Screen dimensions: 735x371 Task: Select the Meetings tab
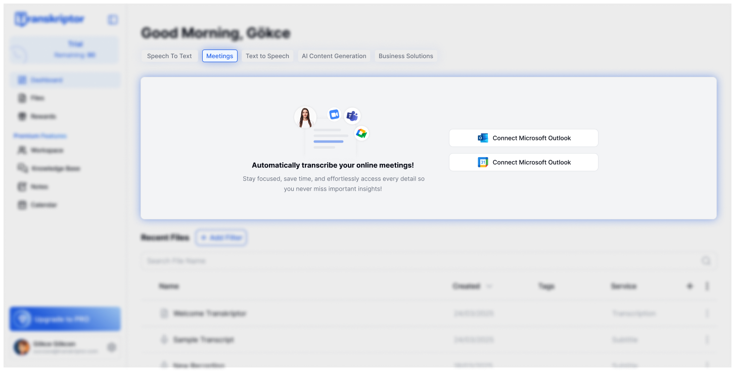(220, 56)
